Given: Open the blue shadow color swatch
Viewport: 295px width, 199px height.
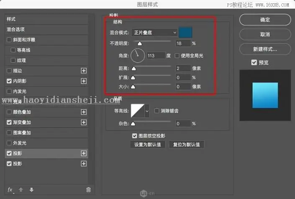Looking at the screenshot, I should click(x=185, y=32).
